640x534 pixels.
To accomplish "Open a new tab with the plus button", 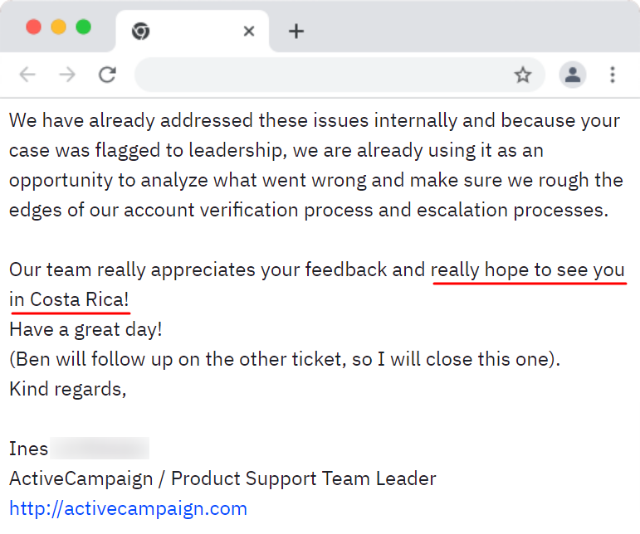I will (296, 32).
